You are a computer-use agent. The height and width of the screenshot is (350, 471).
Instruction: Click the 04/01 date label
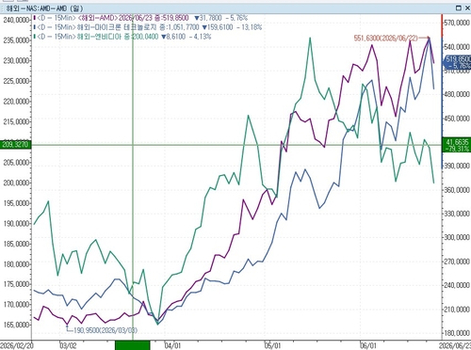coord(172,345)
